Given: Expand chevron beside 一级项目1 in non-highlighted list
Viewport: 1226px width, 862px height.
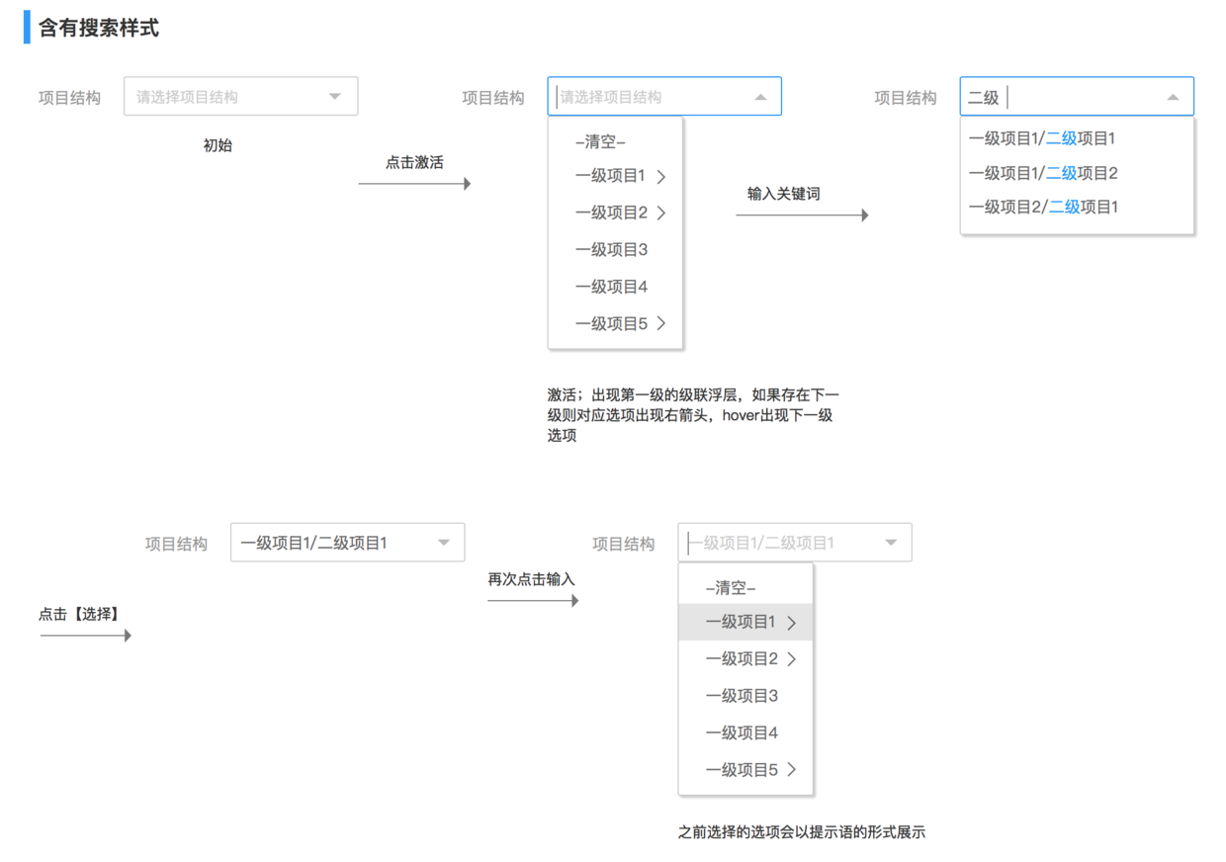Looking at the screenshot, I should pos(661,177).
